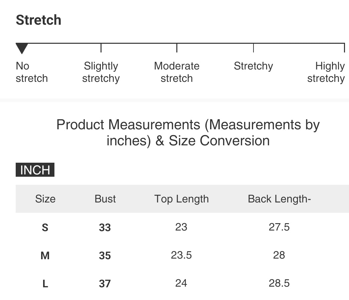Viewport: 349px width, 300px height.
Task: Click the "No stretch" scale label
Action: click(x=32, y=72)
